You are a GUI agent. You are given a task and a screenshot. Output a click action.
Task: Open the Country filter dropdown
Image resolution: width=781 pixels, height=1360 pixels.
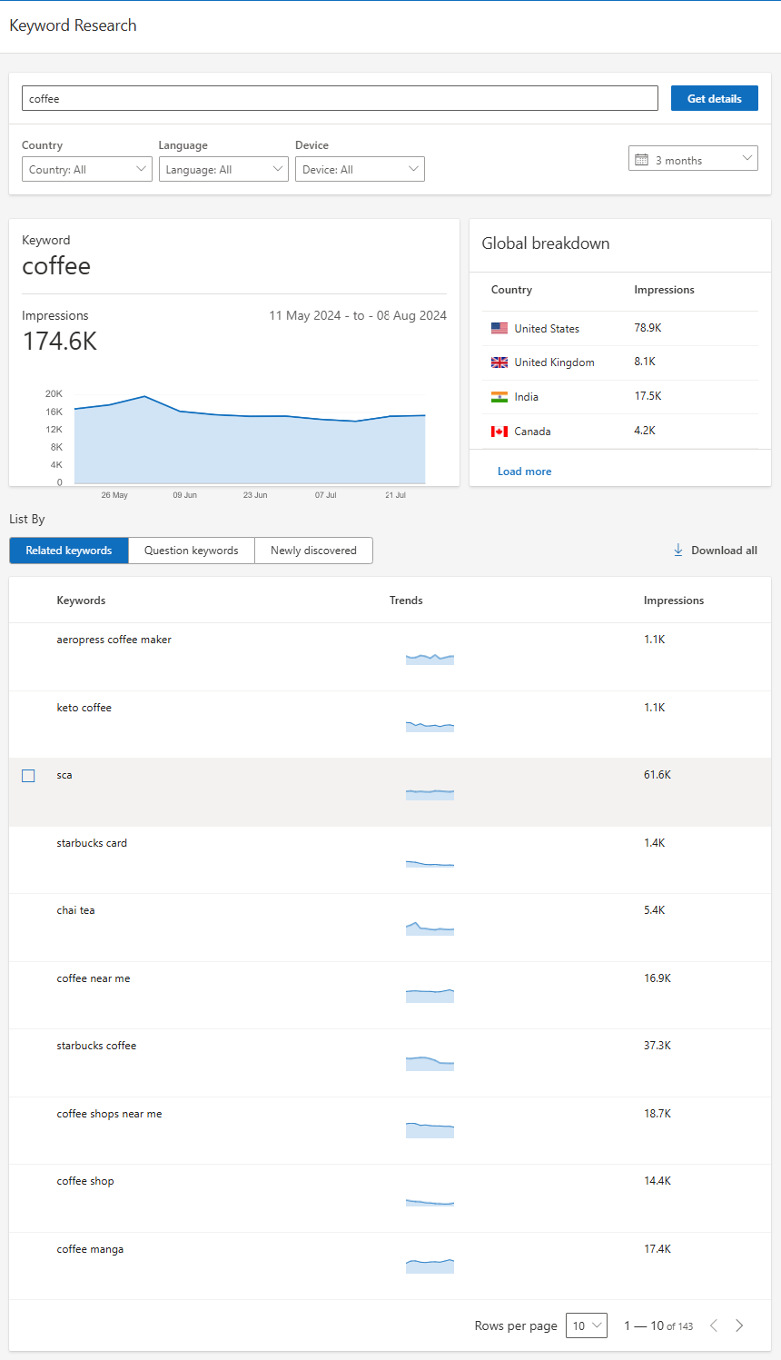pos(86,170)
